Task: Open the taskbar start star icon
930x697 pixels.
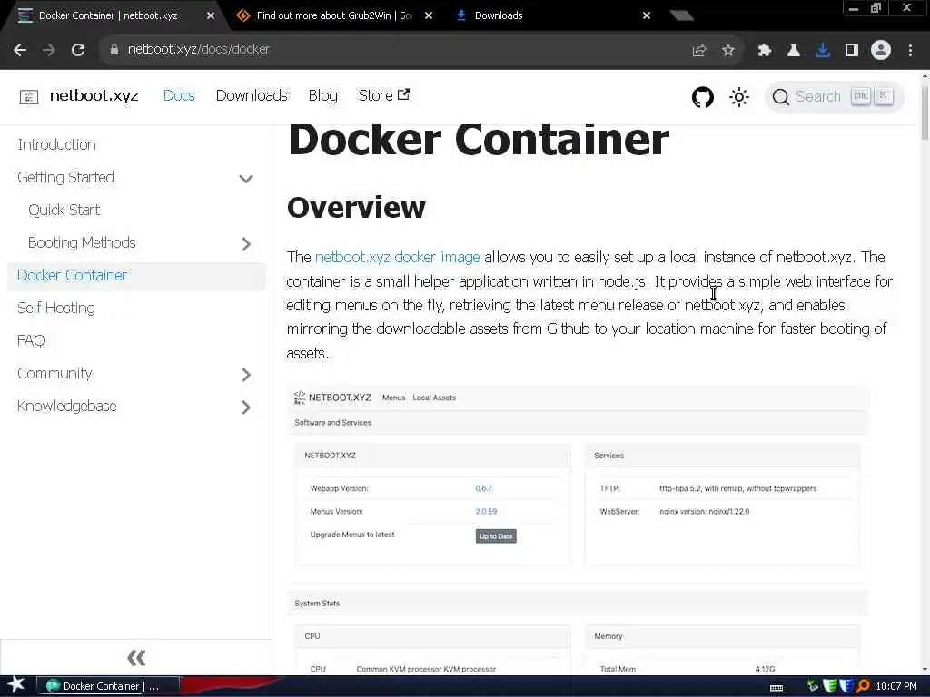Action: [15, 685]
